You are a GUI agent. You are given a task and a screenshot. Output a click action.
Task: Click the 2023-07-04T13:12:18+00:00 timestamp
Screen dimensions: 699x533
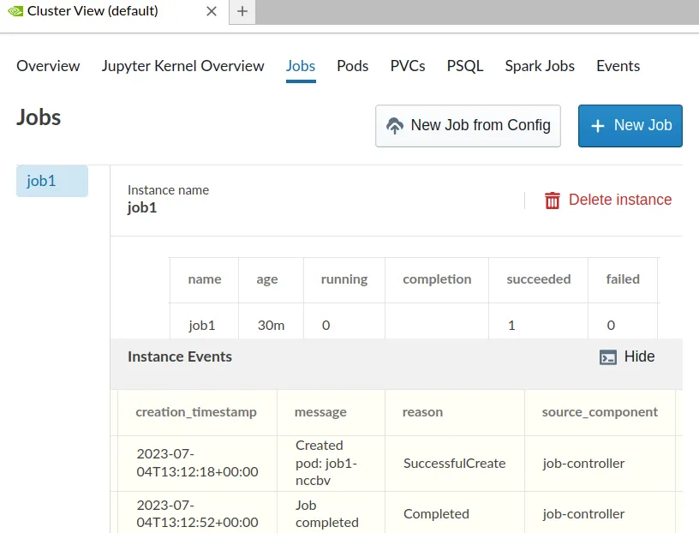point(198,463)
